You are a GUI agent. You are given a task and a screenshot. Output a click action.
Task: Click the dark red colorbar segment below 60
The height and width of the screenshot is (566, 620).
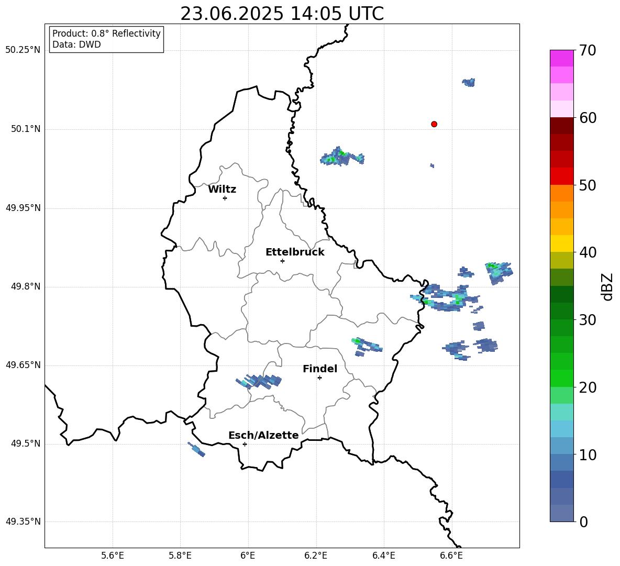(561, 126)
